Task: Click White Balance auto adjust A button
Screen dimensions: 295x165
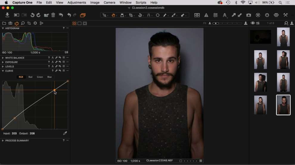Action: pyautogui.click(x=53, y=58)
